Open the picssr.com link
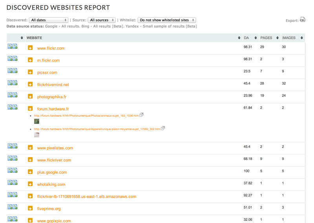Image resolution: width=314 pixels, height=223 pixels. tap(47, 73)
